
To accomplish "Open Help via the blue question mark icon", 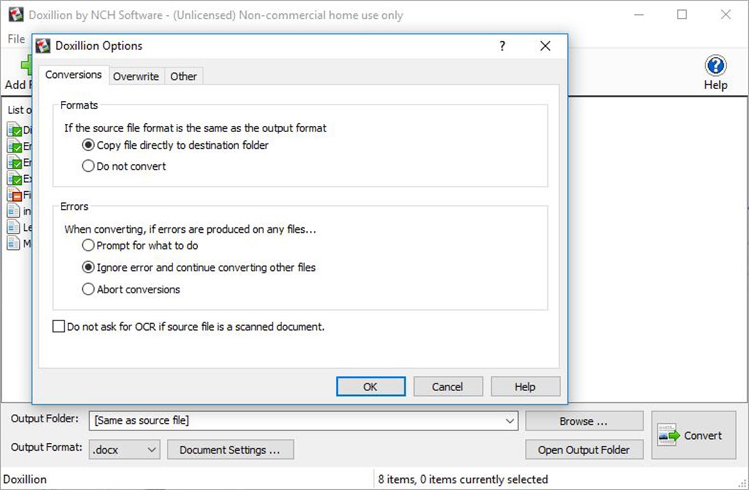I will tap(715, 65).
